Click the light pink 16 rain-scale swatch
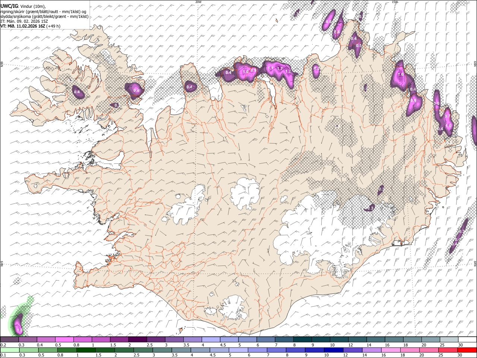Viewport: 477px width, 358px height. (391, 350)
